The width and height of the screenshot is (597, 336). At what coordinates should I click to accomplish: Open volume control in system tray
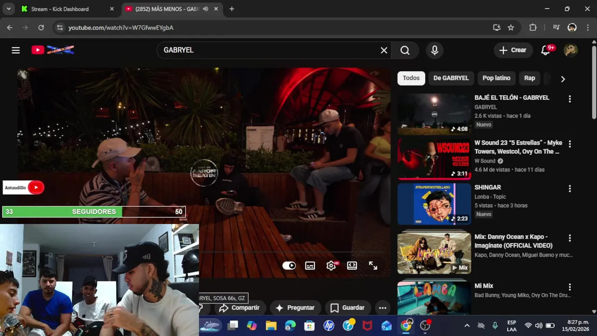[539, 326]
